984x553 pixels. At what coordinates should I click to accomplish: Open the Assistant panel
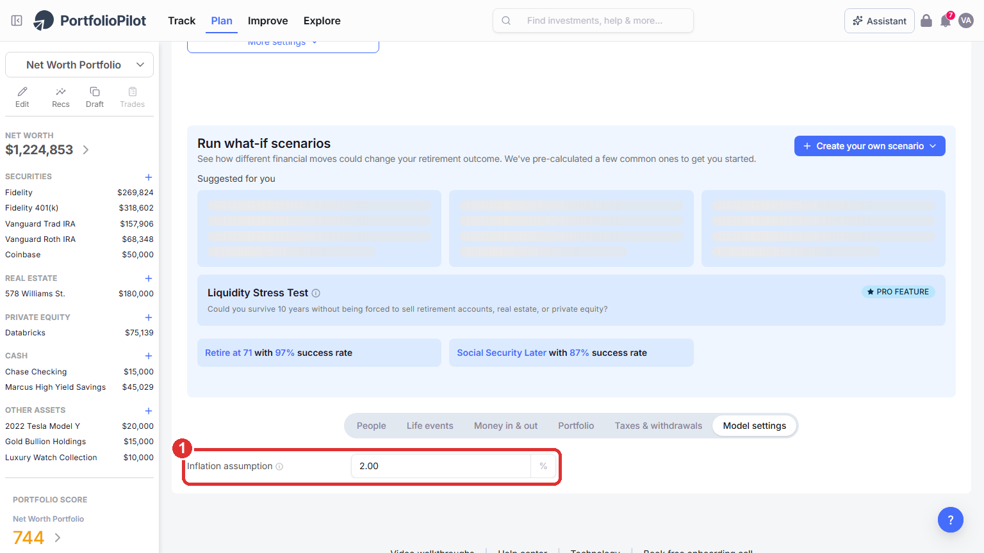tap(880, 20)
